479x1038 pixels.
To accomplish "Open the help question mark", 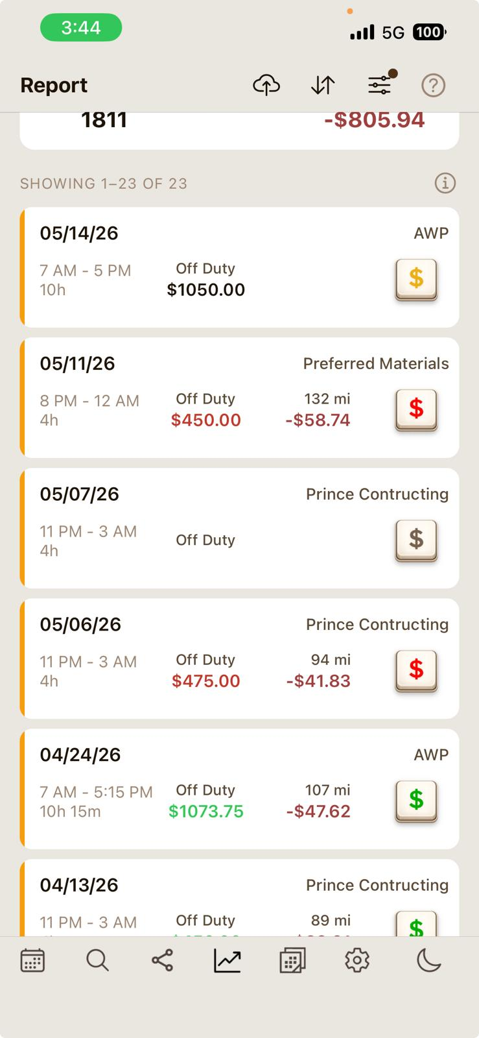I will tap(433, 85).
